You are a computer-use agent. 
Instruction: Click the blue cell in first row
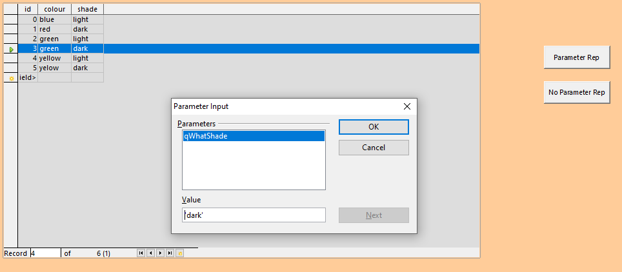click(54, 19)
